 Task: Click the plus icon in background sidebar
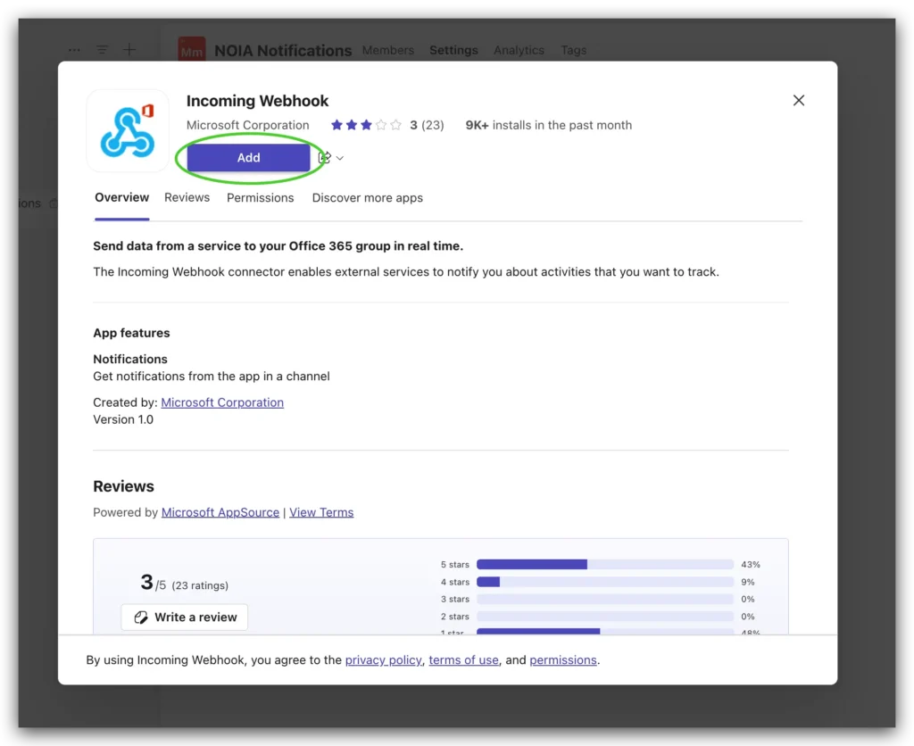129,50
